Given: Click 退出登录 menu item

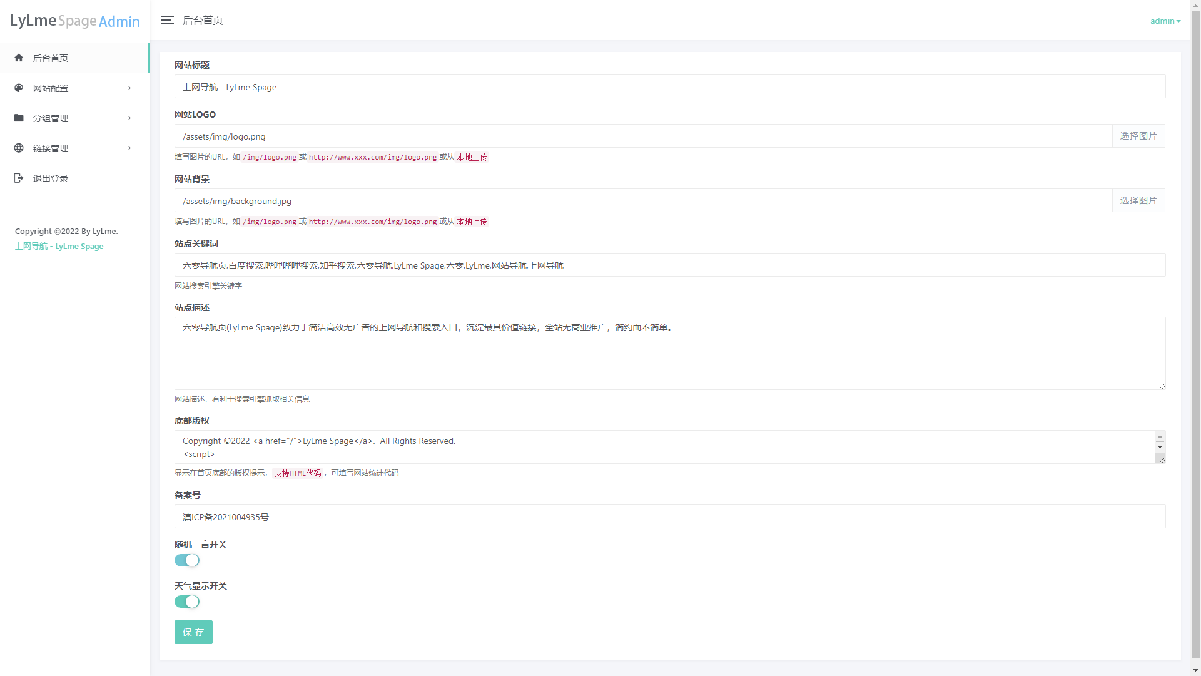Looking at the screenshot, I should coord(51,178).
